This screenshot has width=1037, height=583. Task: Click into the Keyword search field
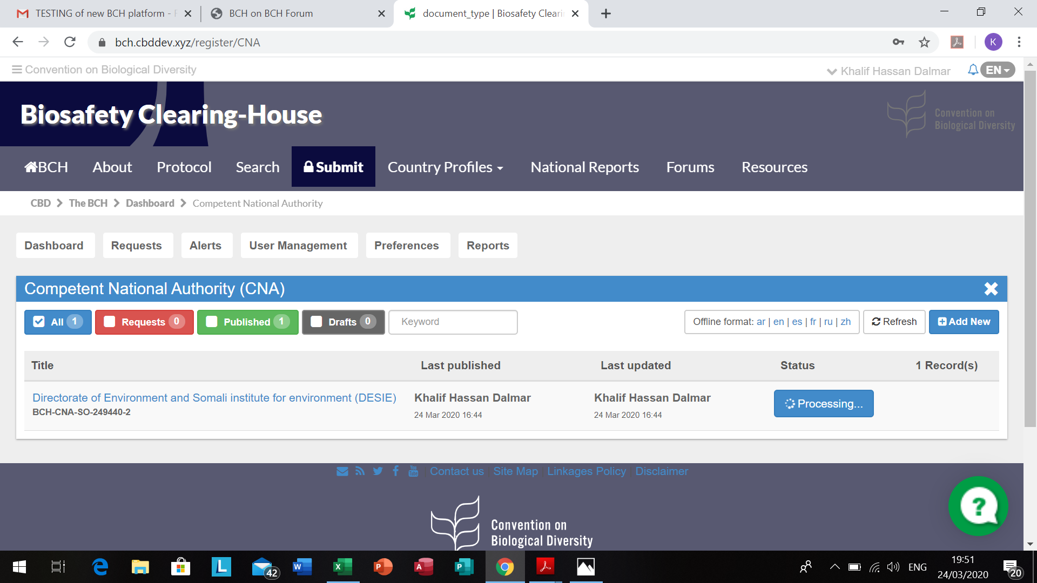[x=453, y=322]
